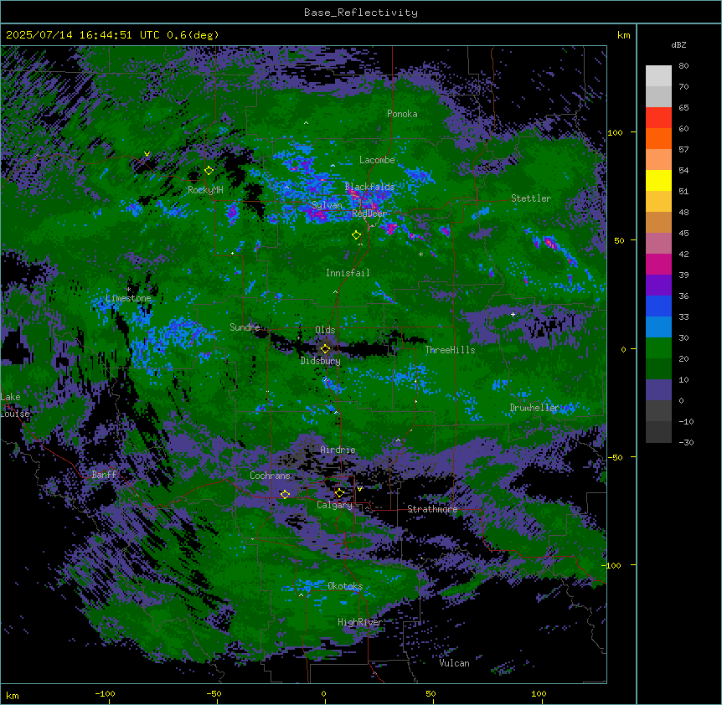Select the Drumheller label
This screenshot has height=705, width=722.
click(534, 408)
